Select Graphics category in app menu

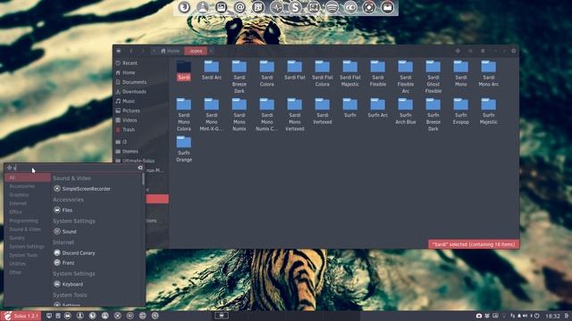(28, 194)
